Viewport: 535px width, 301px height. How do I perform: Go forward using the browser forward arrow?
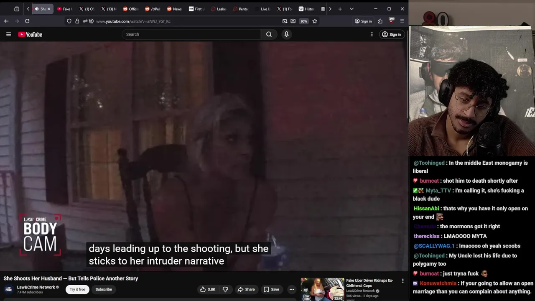pyautogui.click(x=17, y=21)
